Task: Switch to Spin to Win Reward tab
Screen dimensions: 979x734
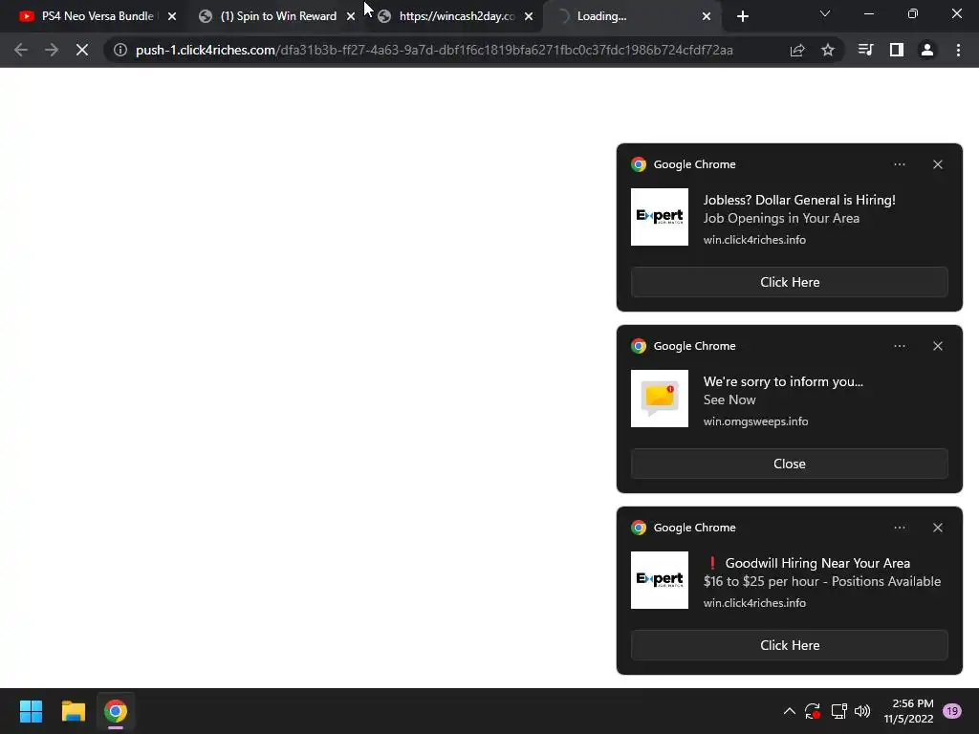Action: click(x=278, y=16)
